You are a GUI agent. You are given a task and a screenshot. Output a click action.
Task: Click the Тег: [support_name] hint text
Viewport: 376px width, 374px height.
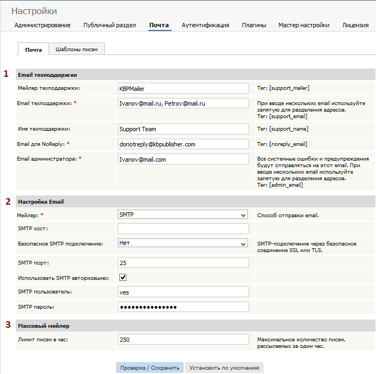point(283,128)
